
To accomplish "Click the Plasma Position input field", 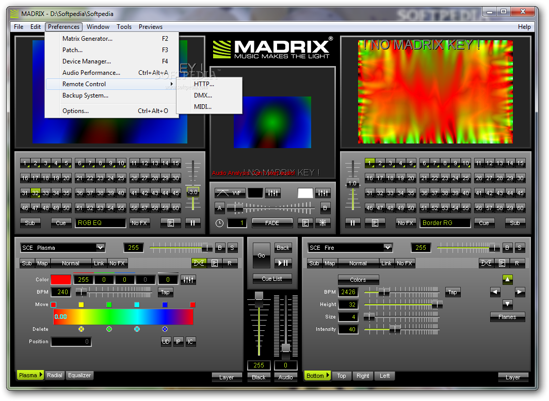I will coord(71,342).
